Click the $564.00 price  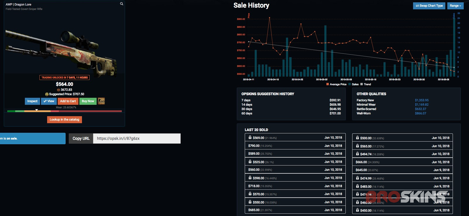click(x=64, y=84)
